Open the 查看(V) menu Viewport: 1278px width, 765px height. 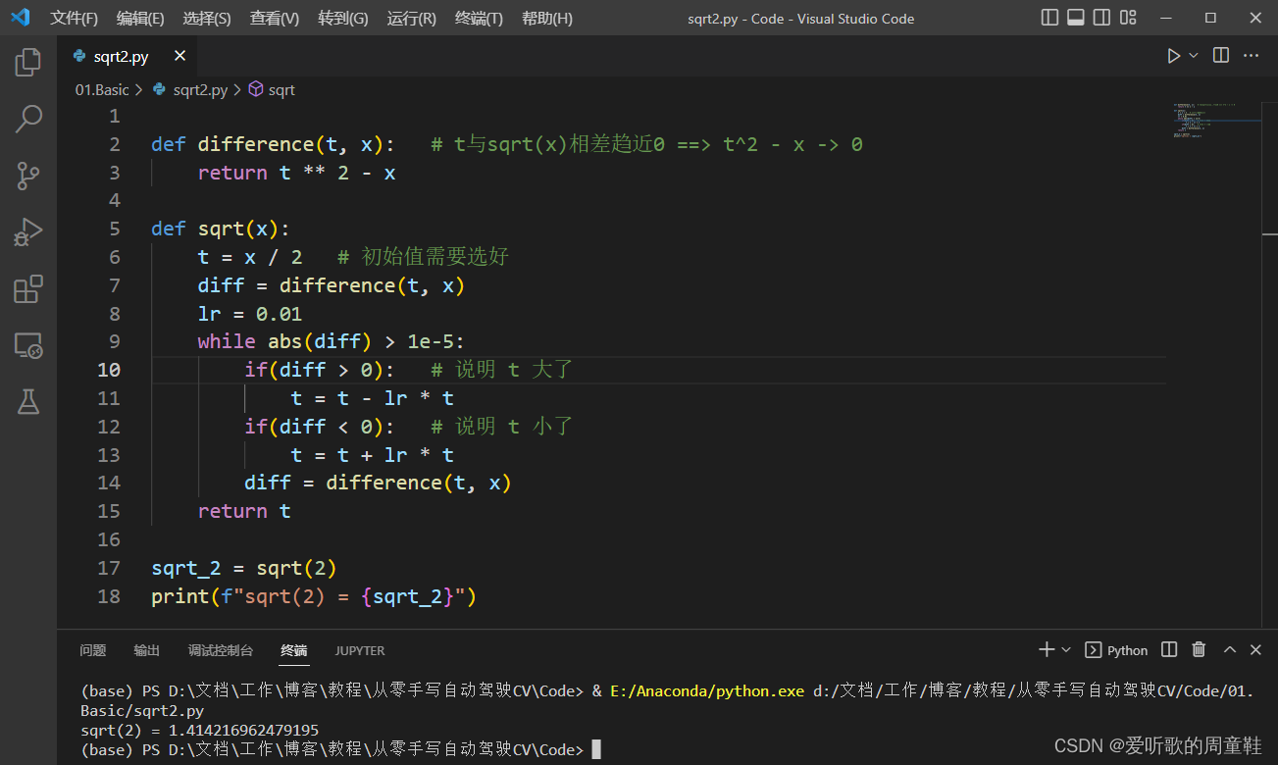[275, 19]
